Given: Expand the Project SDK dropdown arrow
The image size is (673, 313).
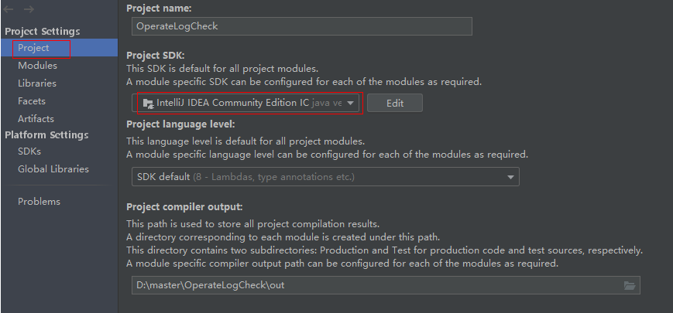Looking at the screenshot, I should 351,103.
